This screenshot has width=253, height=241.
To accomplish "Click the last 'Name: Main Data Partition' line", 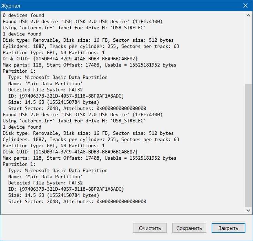I will (x=45, y=177).
